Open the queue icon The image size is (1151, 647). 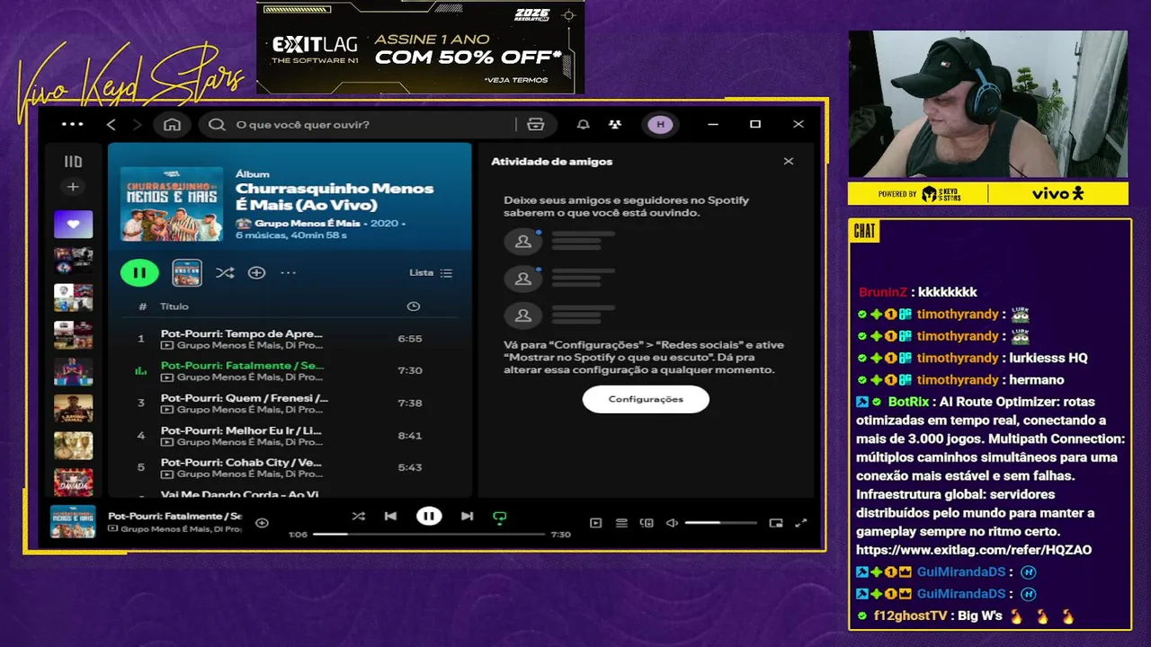[x=621, y=523]
